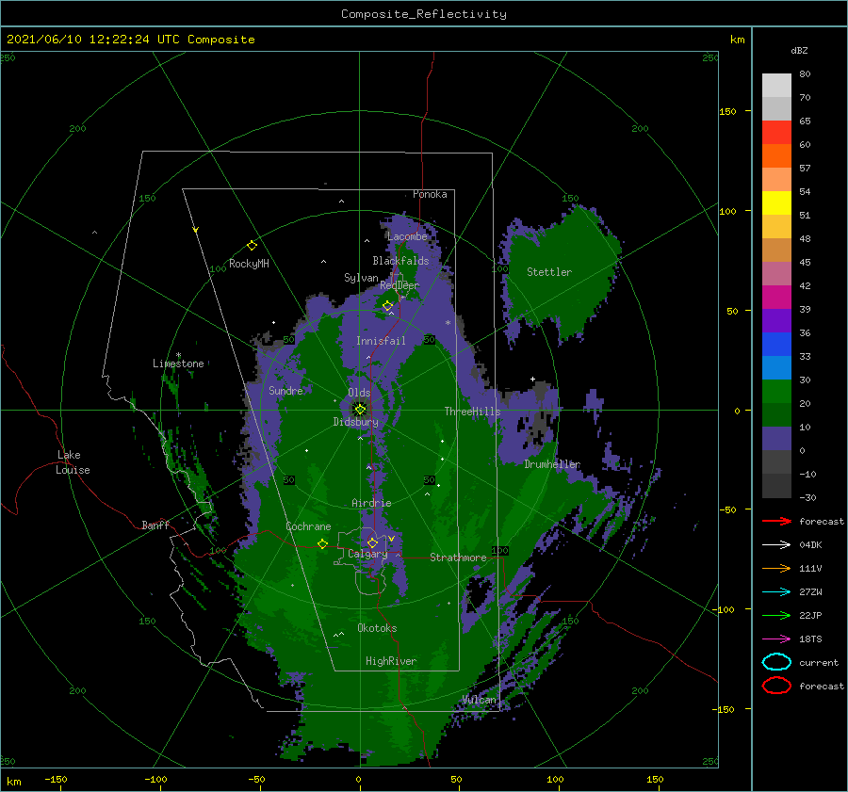Image resolution: width=848 pixels, height=792 pixels.
Task: Click the red 60 dBZ color swatch
Action: 776,133
